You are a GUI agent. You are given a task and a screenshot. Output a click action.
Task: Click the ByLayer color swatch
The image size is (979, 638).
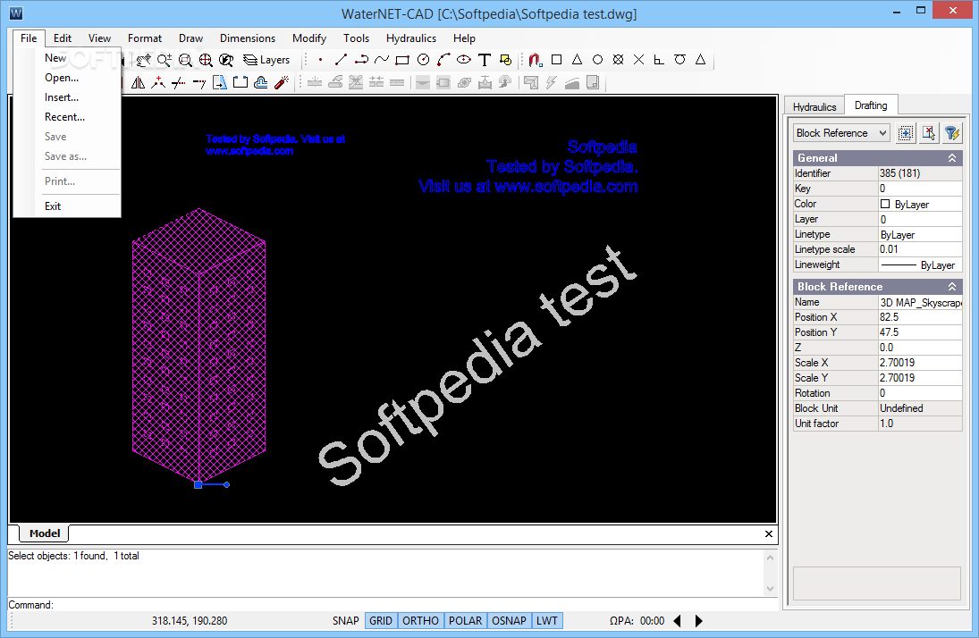click(x=885, y=204)
